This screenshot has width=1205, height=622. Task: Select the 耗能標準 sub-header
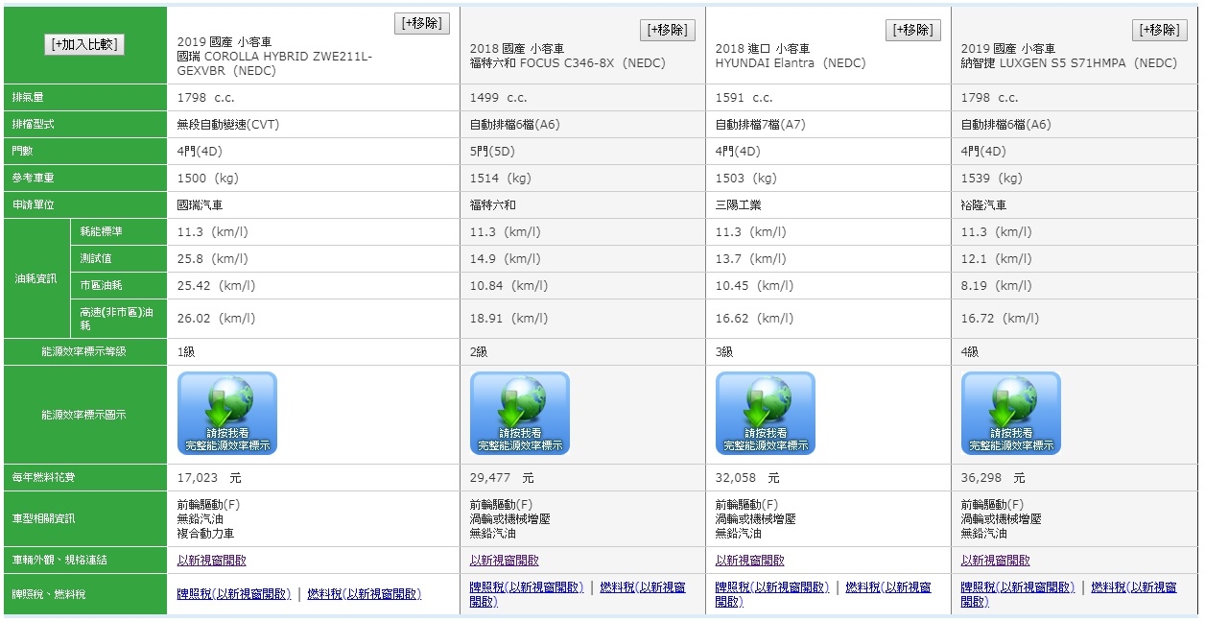[118, 232]
